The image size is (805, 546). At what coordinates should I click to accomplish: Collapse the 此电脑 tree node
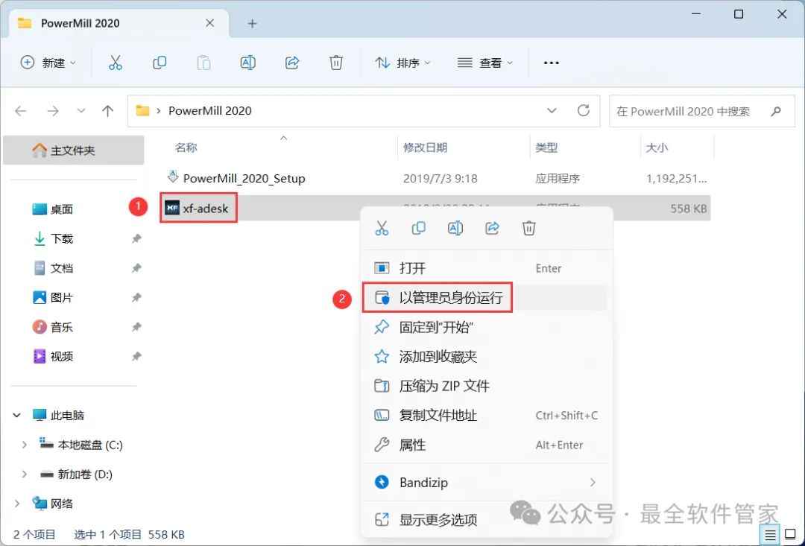pos(17,415)
